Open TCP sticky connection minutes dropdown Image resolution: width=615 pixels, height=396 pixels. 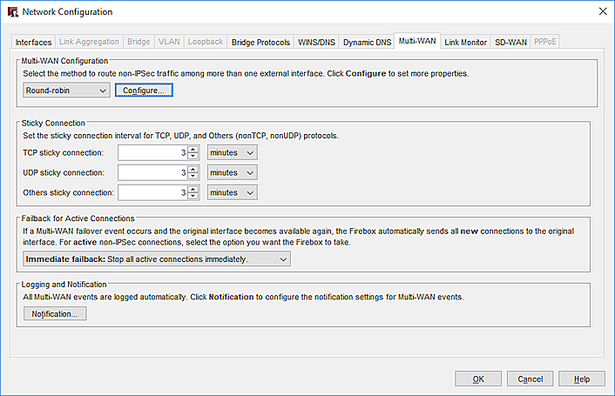tap(233, 152)
